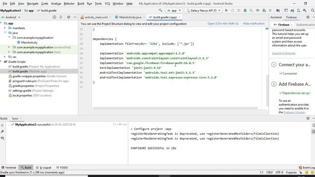Image resolution: width=315 pixels, height=177 pixels.
Task: Click the Apply Changes icon beside Run
Action: pyautogui.click(x=232, y=10)
